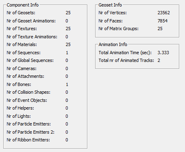Click the Total nr of Animated Tracks label
185x152 pixels.
[x=126, y=60]
